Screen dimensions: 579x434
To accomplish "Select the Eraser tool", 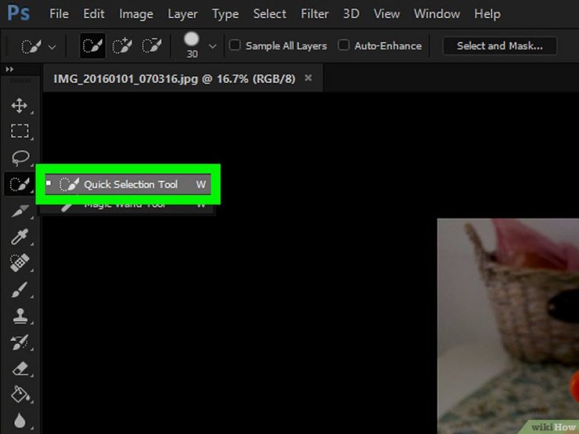I will (x=19, y=368).
